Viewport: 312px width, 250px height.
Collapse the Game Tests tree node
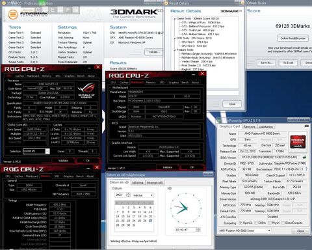(x=175, y=19)
